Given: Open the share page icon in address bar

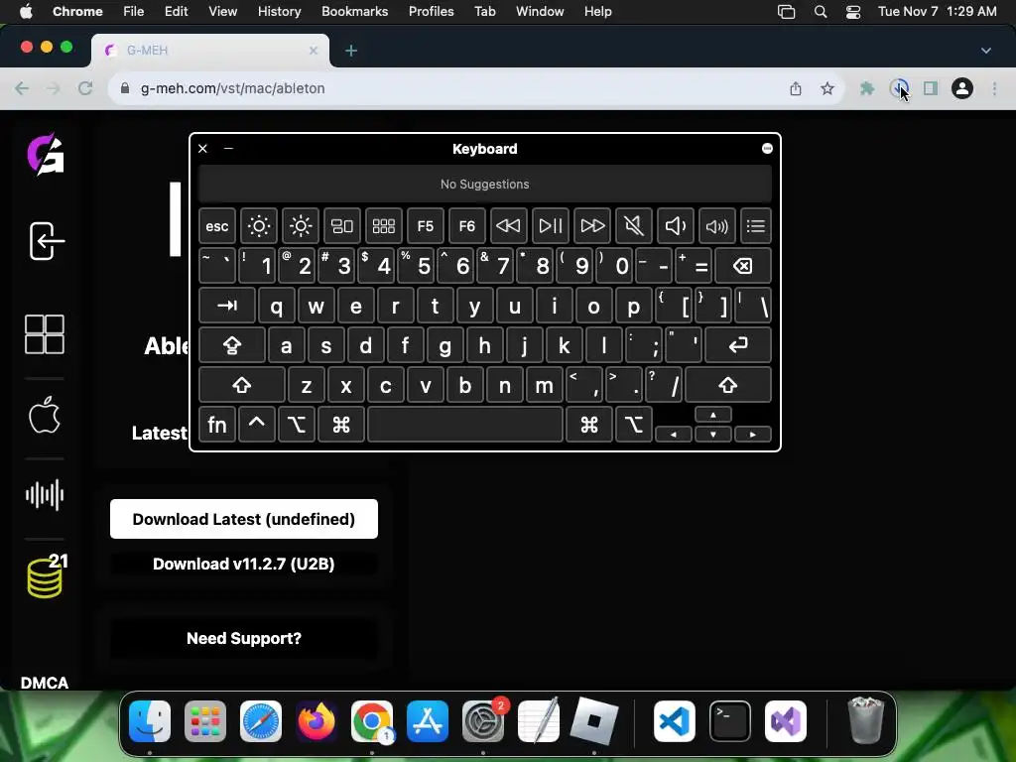Looking at the screenshot, I should pos(796,88).
